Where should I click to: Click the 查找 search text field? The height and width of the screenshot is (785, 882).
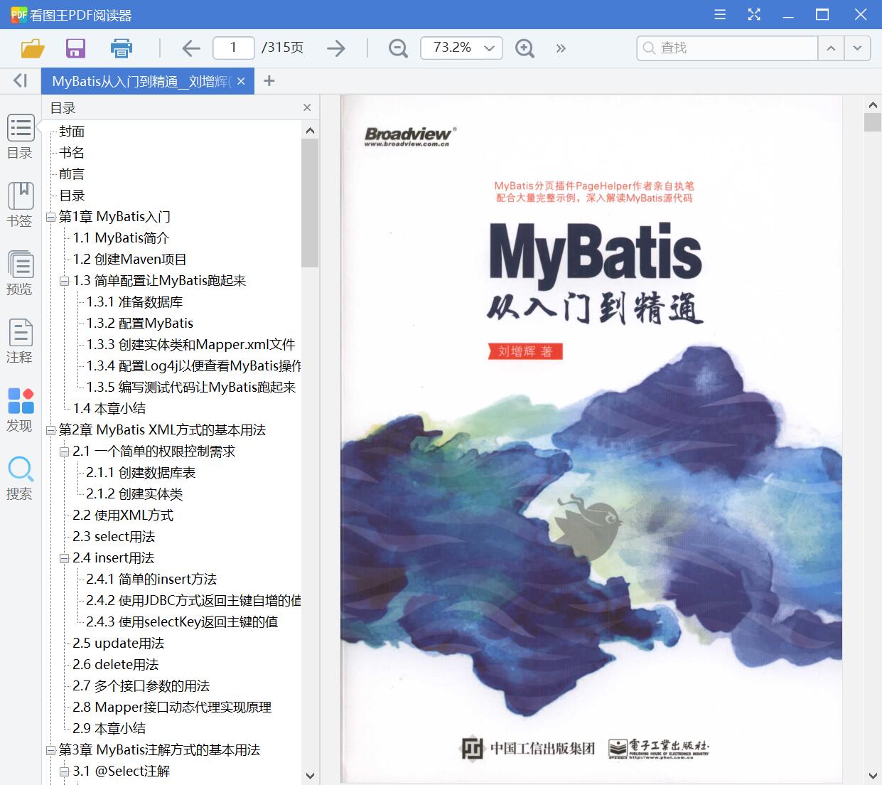[736, 48]
